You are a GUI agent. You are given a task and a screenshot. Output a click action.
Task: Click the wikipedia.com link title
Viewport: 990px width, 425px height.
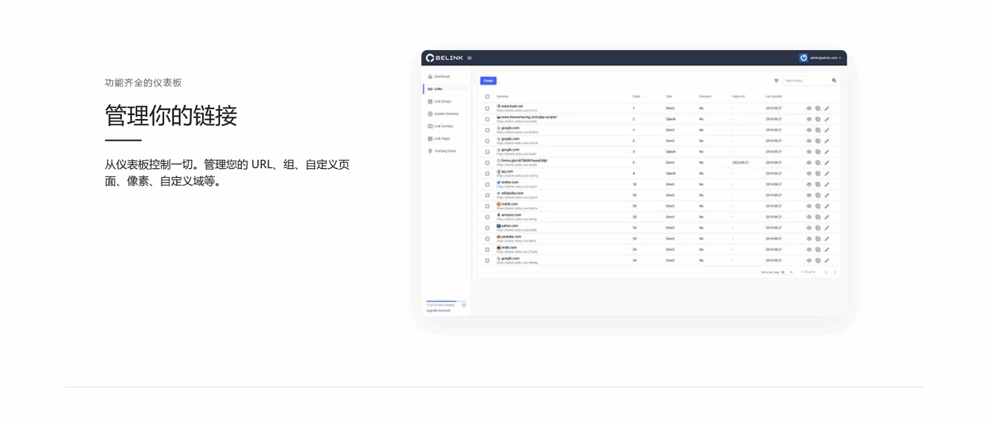[x=512, y=193]
